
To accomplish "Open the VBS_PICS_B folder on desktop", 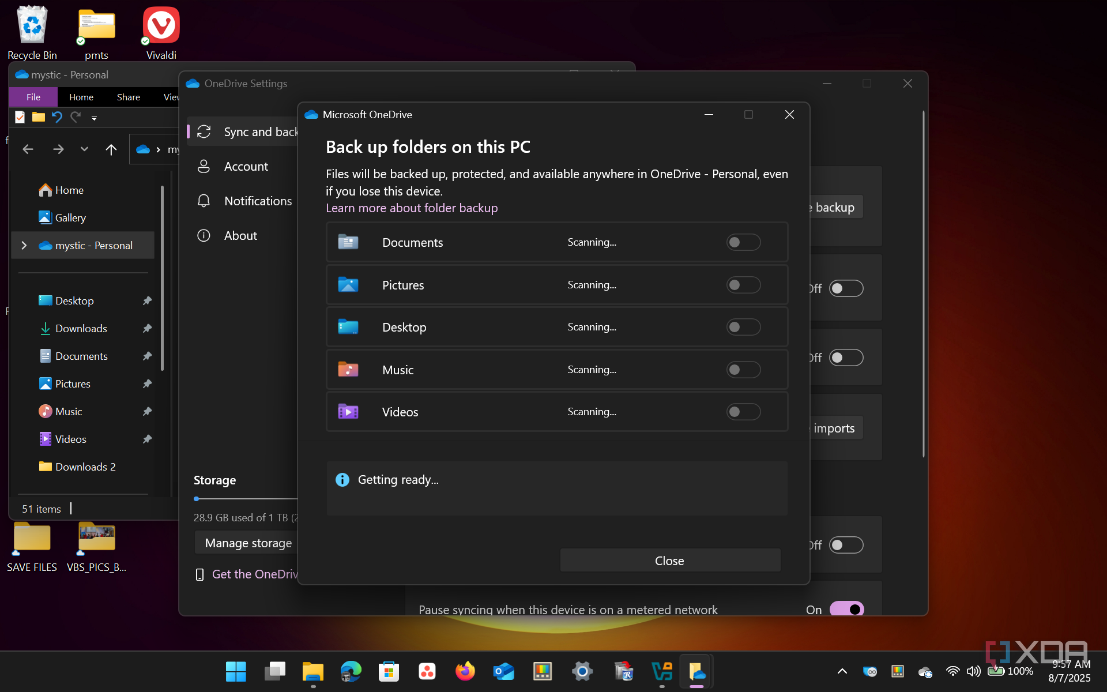I will pos(96,547).
